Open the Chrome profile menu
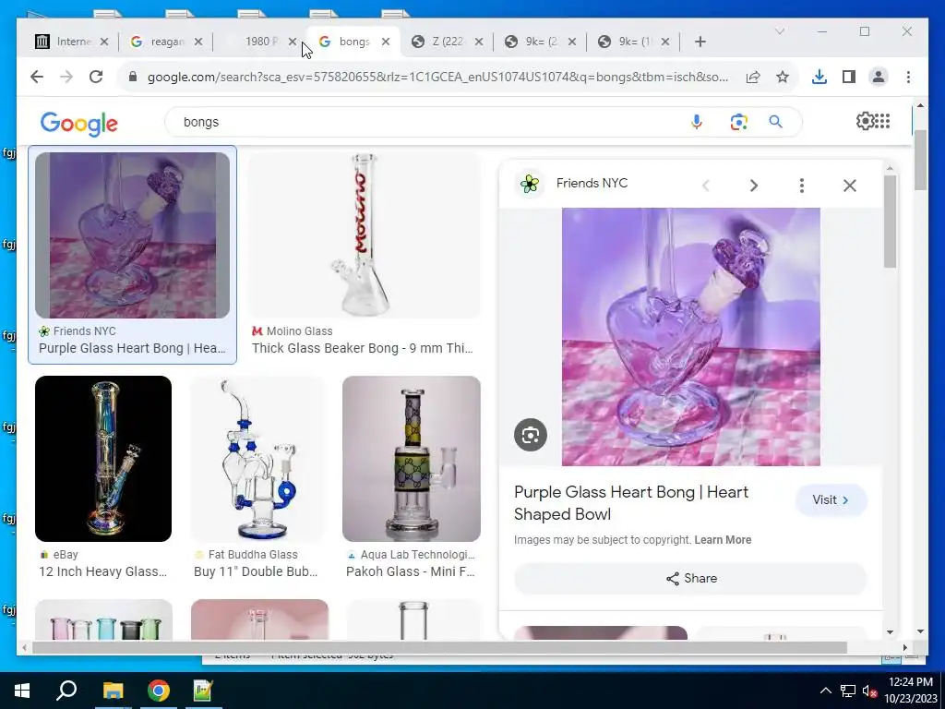The height and width of the screenshot is (709, 945). [x=879, y=77]
